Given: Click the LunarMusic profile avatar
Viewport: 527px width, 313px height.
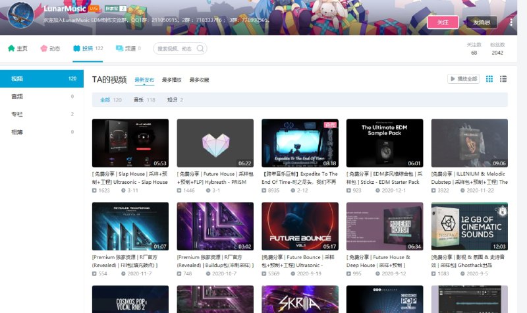Looking at the screenshot, I should click(x=20, y=14).
